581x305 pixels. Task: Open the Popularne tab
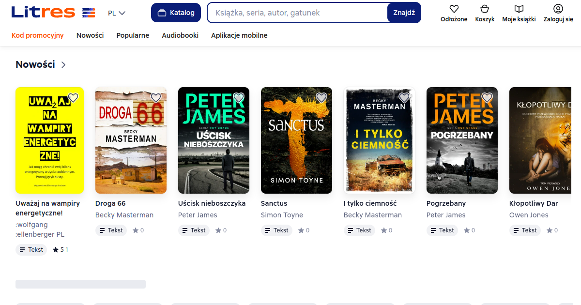133,35
